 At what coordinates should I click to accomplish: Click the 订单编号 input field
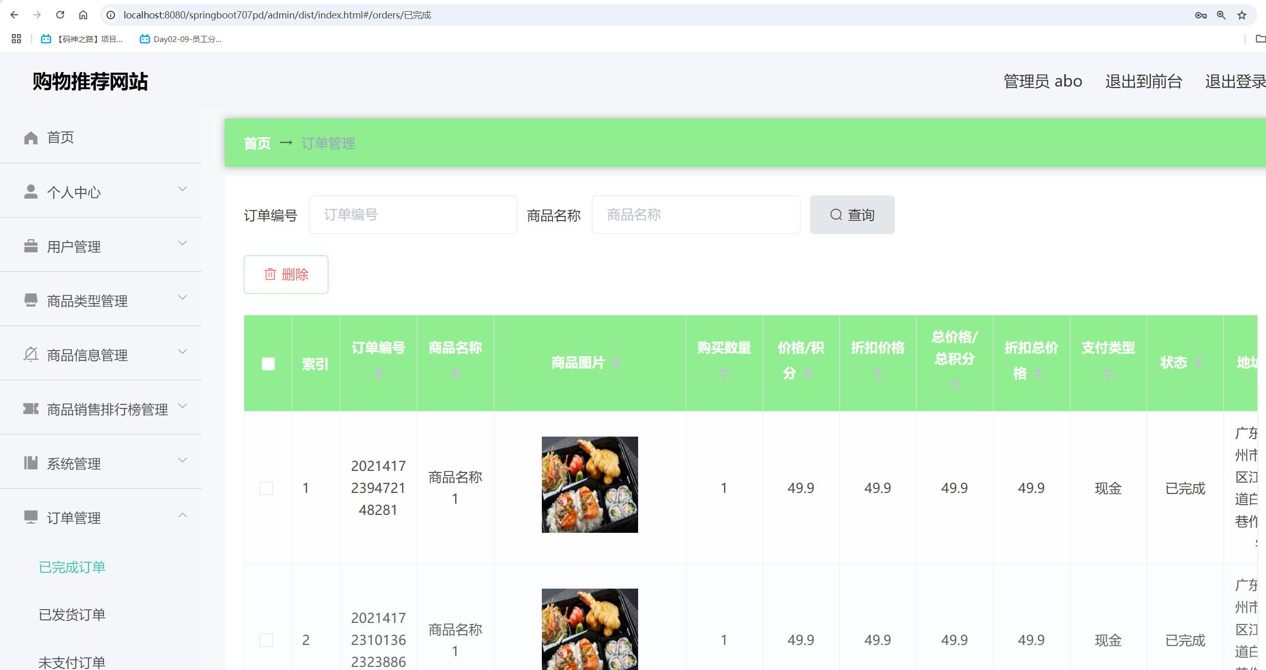pos(413,214)
